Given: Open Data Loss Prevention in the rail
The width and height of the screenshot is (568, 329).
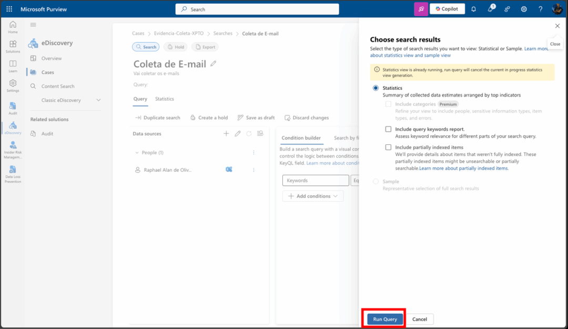Looking at the screenshot, I should coord(13,175).
